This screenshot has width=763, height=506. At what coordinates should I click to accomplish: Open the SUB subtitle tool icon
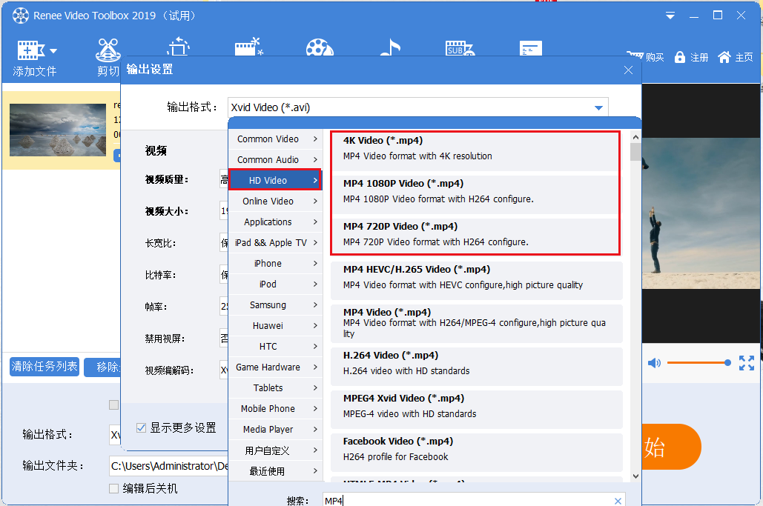coord(460,48)
